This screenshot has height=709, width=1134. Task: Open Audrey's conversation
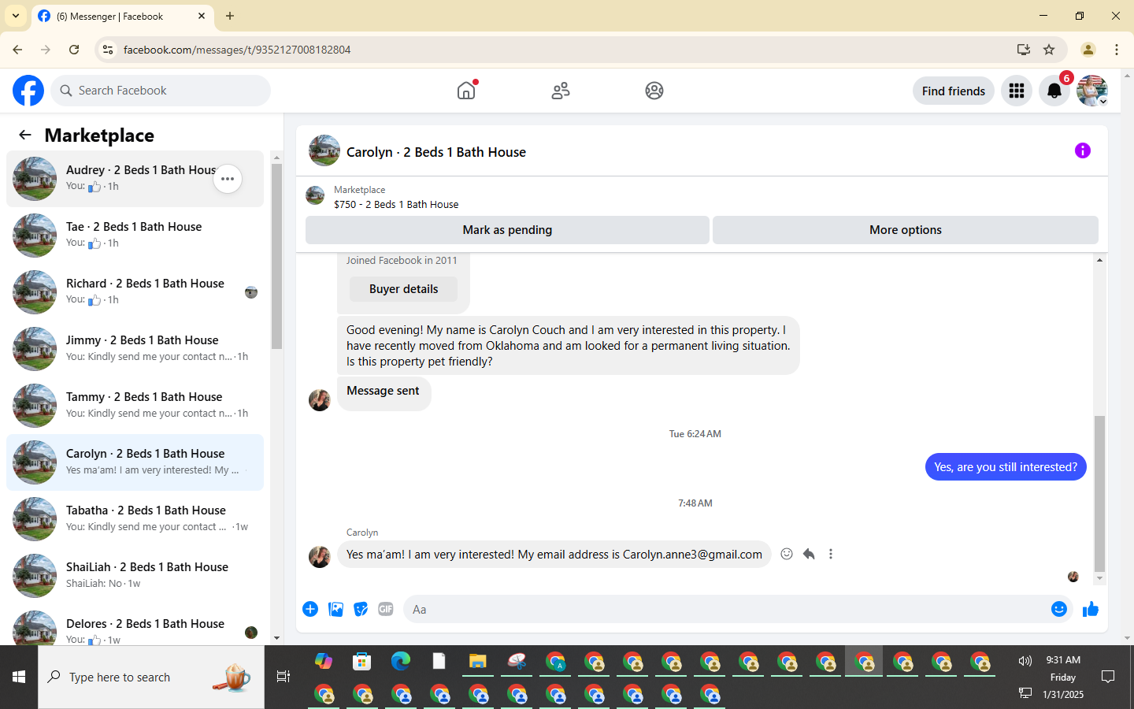(x=135, y=179)
